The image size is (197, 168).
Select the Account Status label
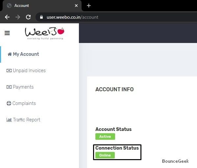[x=113, y=129]
